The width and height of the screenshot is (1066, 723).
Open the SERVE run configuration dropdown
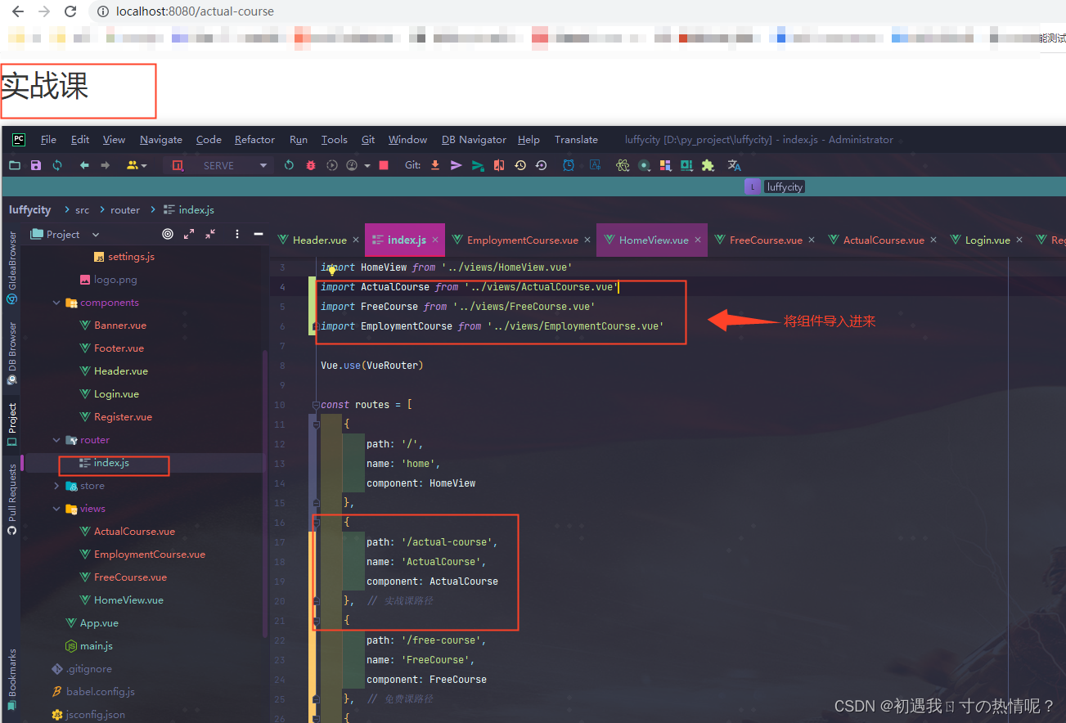(263, 165)
